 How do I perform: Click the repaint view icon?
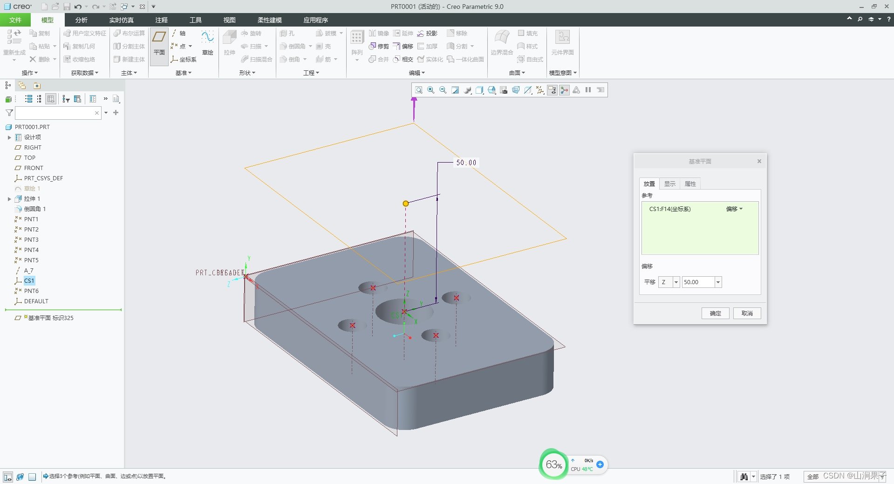pyautogui.click(x=455, y=90)
